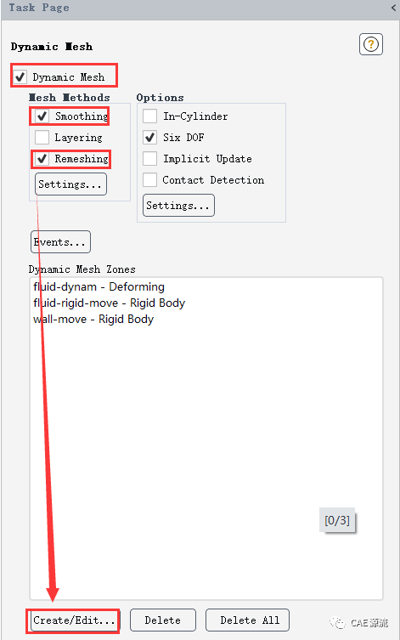Screen dimensions: 400x640
Task: Open the Create/Edit dialog
Action: (74, 620)
